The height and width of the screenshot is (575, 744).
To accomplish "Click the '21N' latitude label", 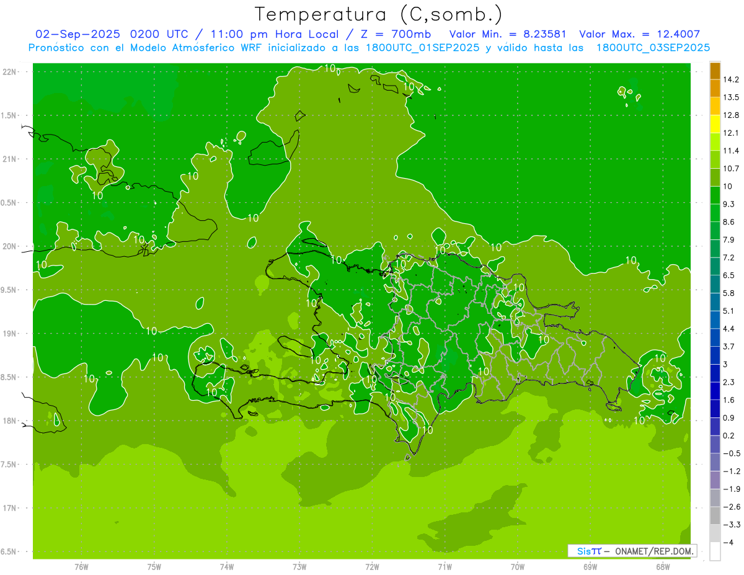I will pyautogui.click(x=9, y=159).
